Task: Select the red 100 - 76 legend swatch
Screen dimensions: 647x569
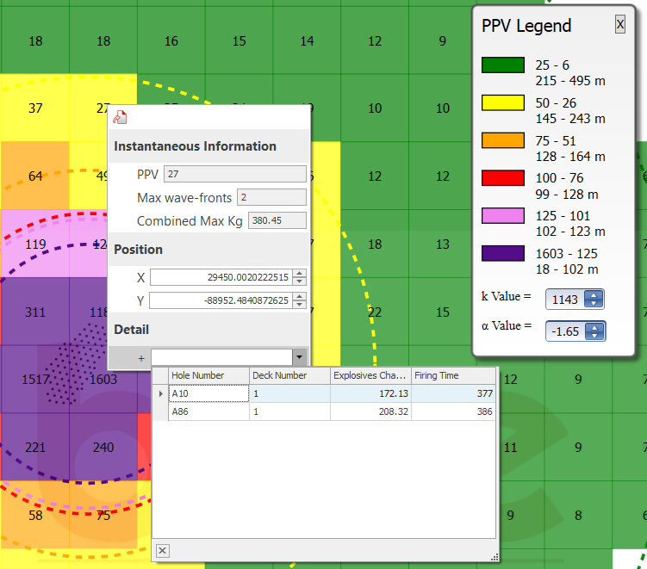Action: [x=502, y=178]
